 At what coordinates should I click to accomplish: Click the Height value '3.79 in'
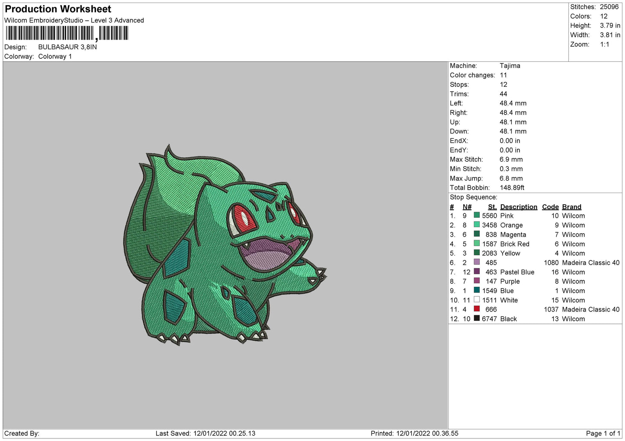pyautogui.click(x=610, y=26)
